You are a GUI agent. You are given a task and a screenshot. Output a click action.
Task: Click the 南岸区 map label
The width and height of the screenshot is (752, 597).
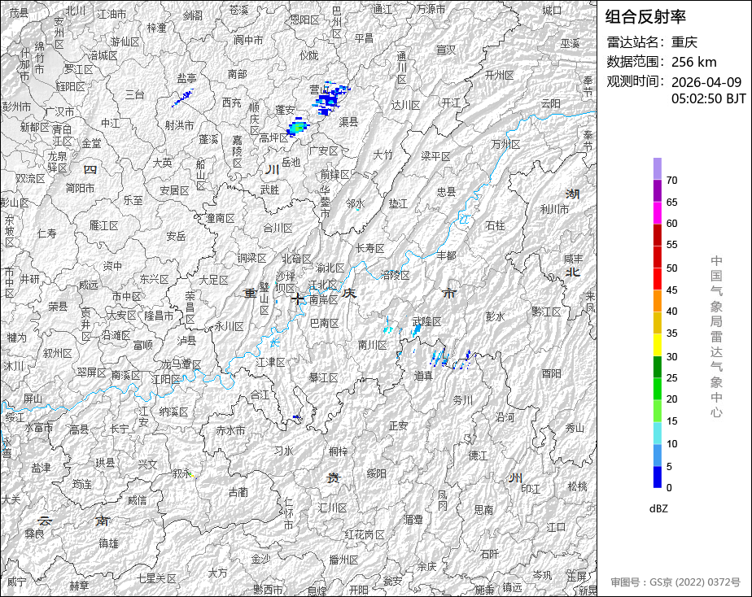(324, 300)
